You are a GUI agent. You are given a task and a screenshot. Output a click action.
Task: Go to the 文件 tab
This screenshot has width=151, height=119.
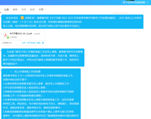[24, 10]
